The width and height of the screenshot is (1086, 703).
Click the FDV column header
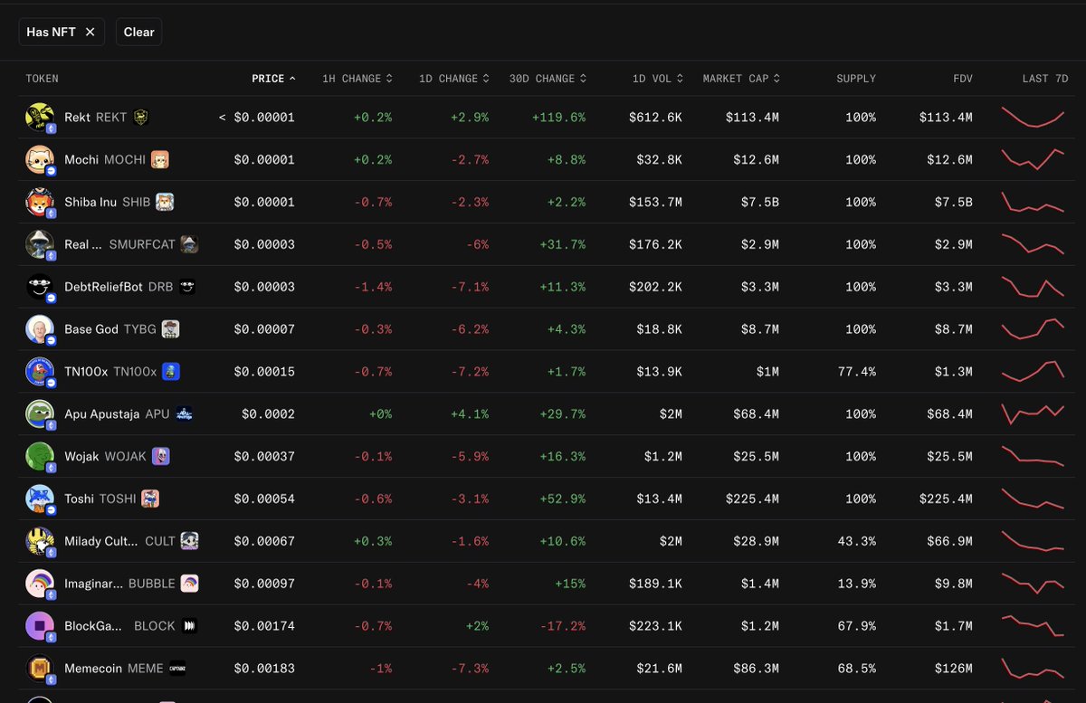coord(963,79)
